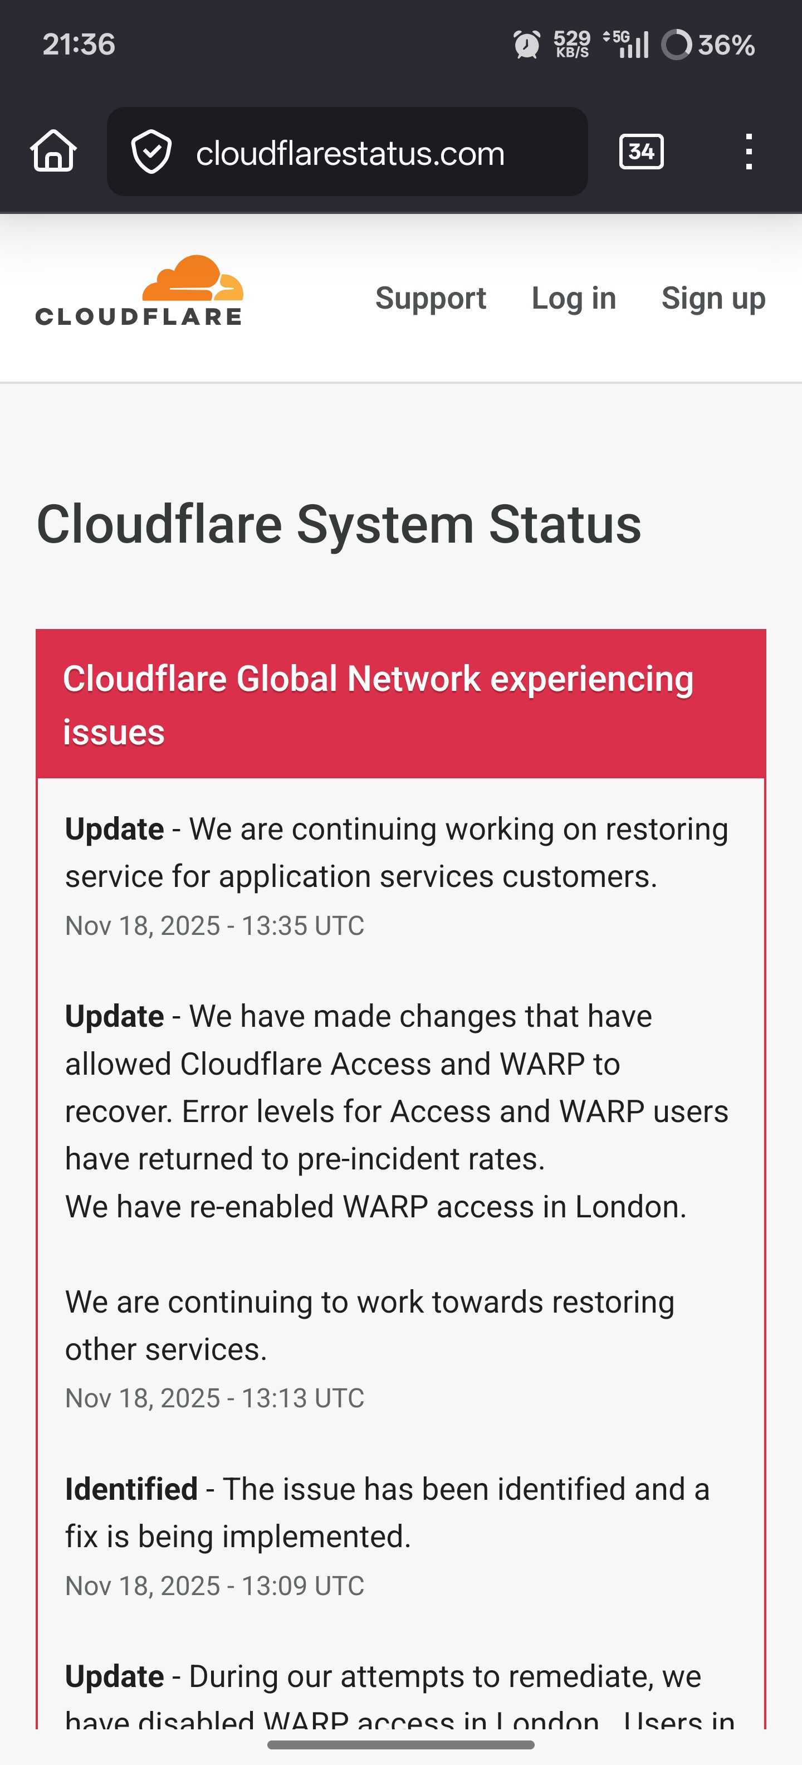Viewport: 802px width, 1765px height.
Task: Tap the browser home icon
Action: click(53, 151)
